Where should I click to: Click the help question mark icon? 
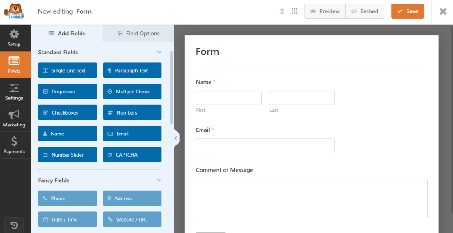pos(282,11)
